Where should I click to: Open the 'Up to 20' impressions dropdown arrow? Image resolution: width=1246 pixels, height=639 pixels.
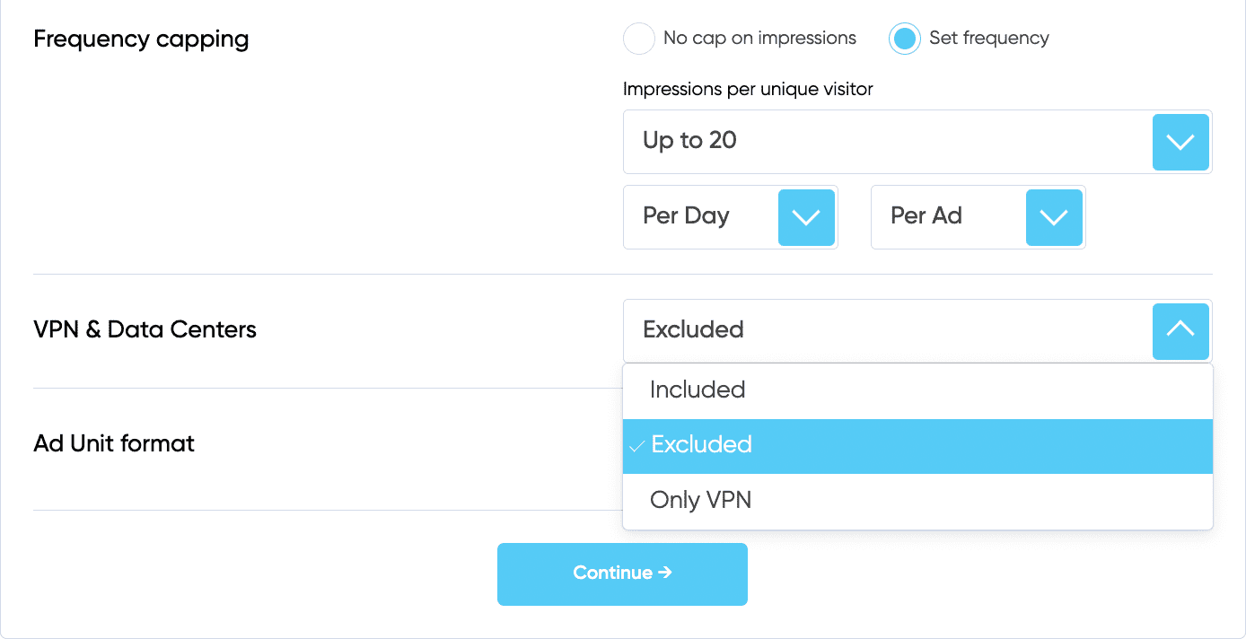tap(1180, 142)
